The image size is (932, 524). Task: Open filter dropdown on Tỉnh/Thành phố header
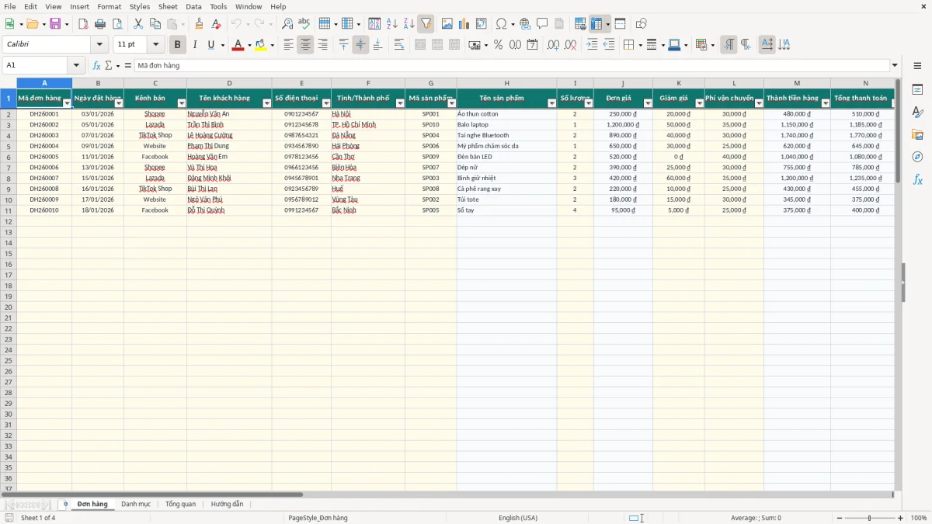[400, 103]
